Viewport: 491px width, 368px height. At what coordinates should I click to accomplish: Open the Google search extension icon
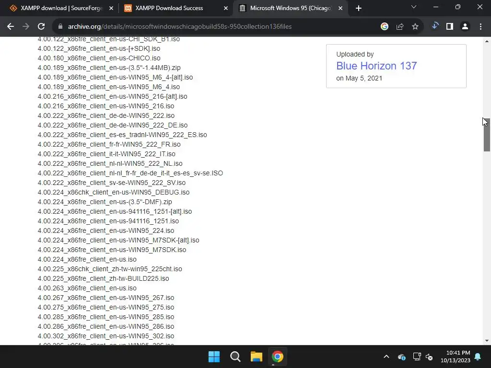click(385, 27)
